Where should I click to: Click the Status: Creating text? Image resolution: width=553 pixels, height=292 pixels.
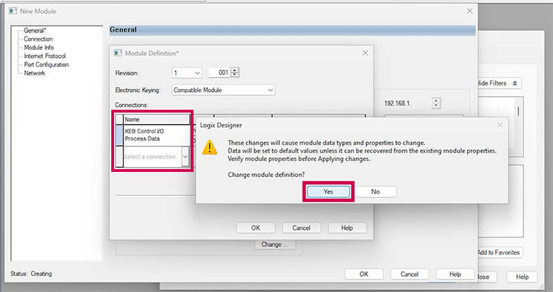click(x=31, y=273)
